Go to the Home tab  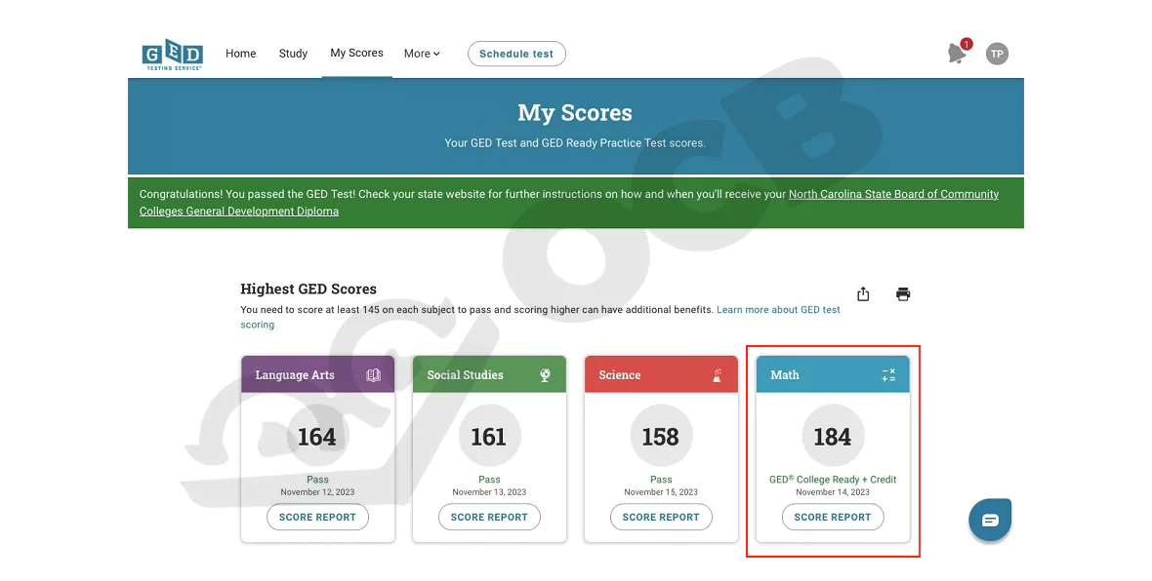(x=241, y=54)
